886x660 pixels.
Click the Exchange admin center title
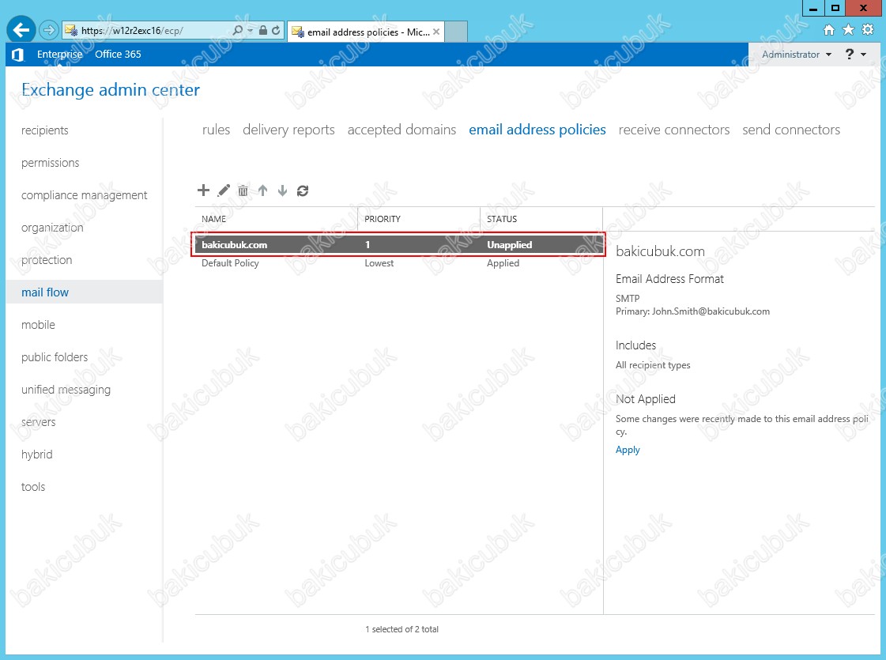111,90
